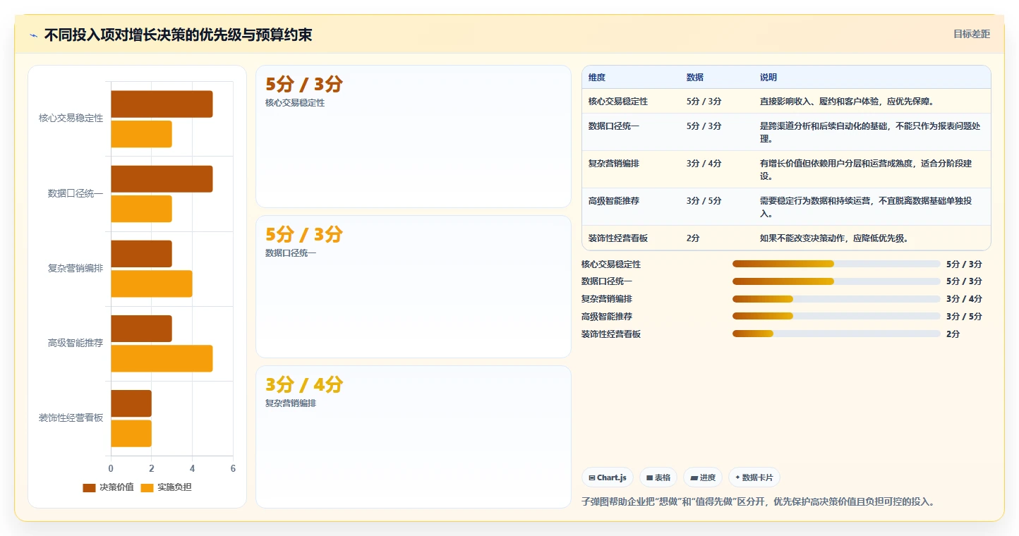
Task: Click the 高级智能推荐 progress bar
Action: click(836, 316)
